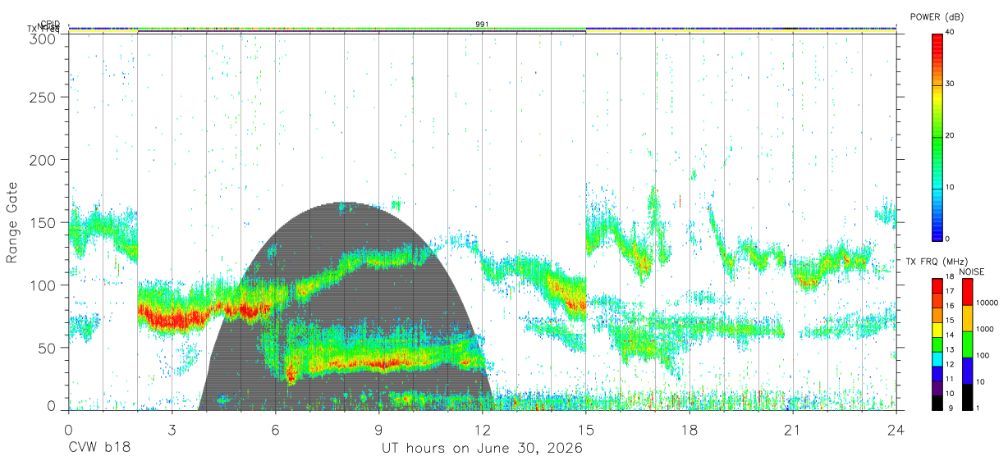This screenshot has width=1008, height=465.
Task: Select yellow 14-15 MHz swatch in TX FRQ legend
Action: pos(937,329)
